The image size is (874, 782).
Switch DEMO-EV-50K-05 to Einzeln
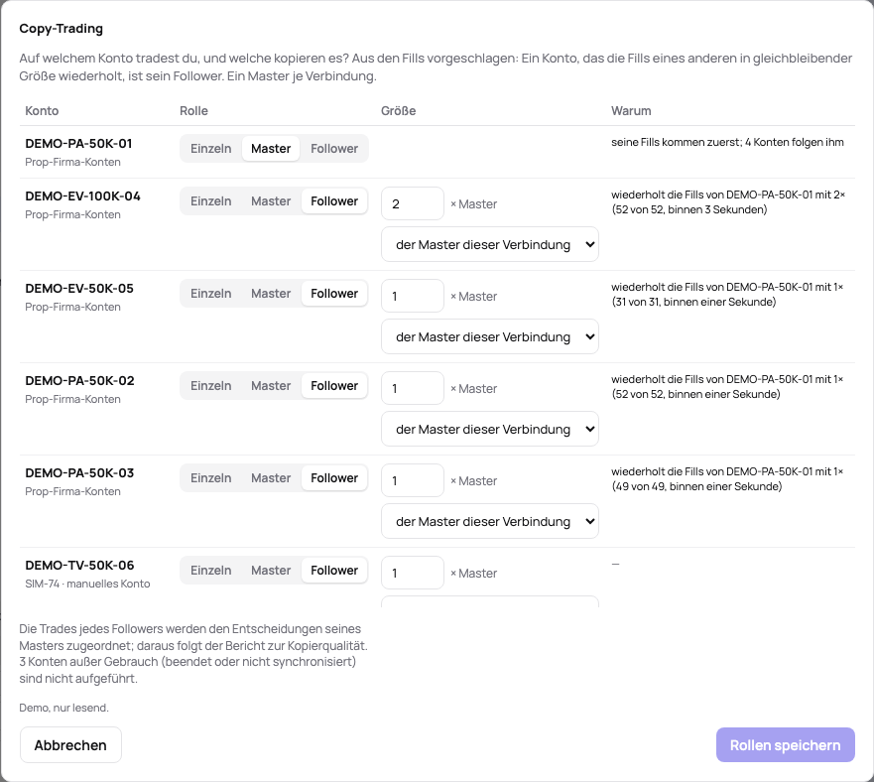click(x=210, y=294)
